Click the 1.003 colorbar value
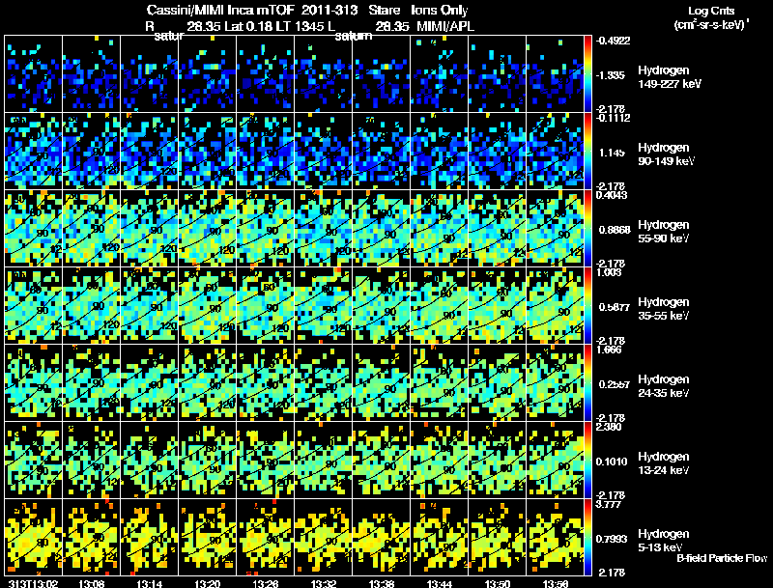 (x=609, y=272)
